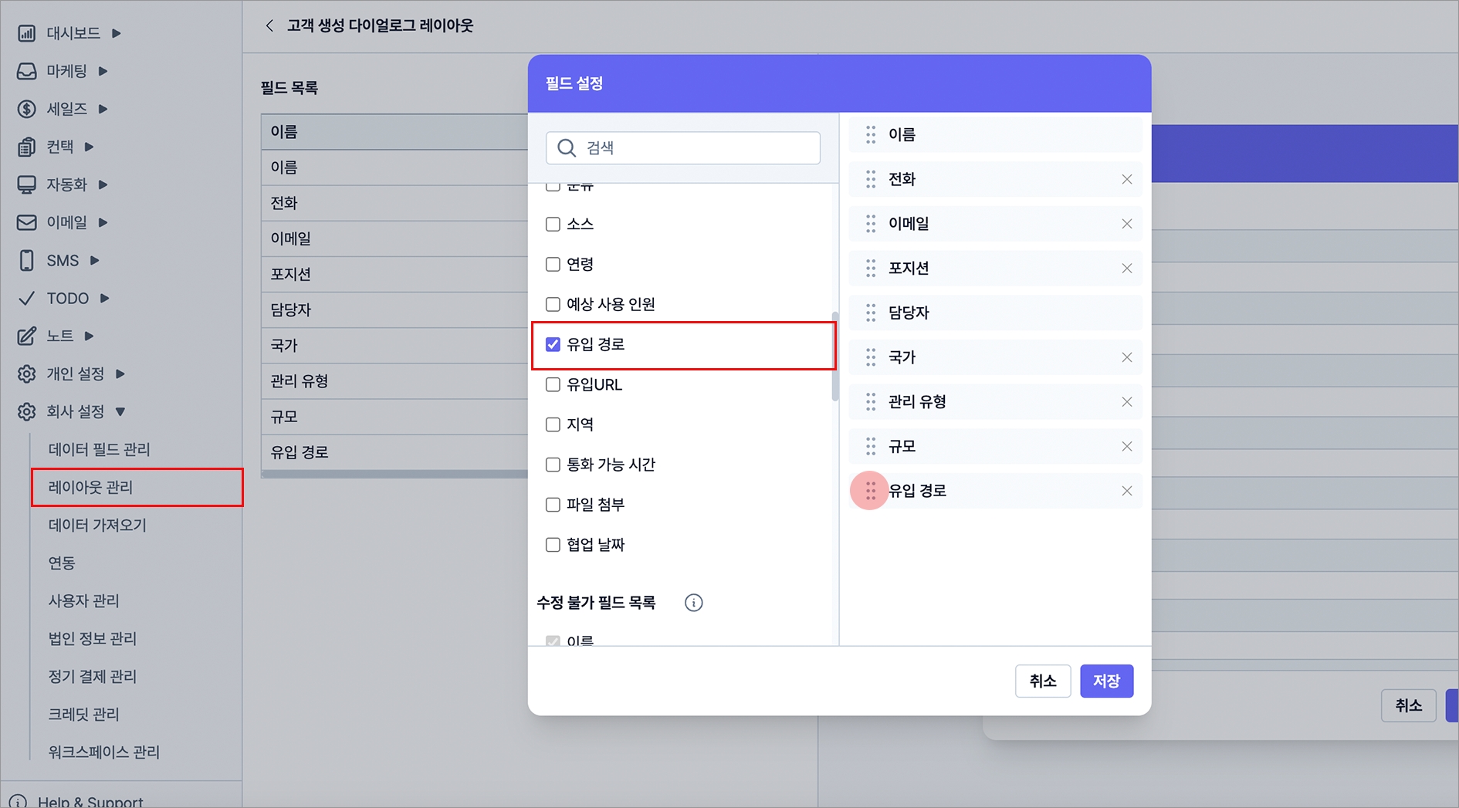Remove 유입 경로 field with its X
Viewport: 1459px width, 808px height.
coord(1127,491)
